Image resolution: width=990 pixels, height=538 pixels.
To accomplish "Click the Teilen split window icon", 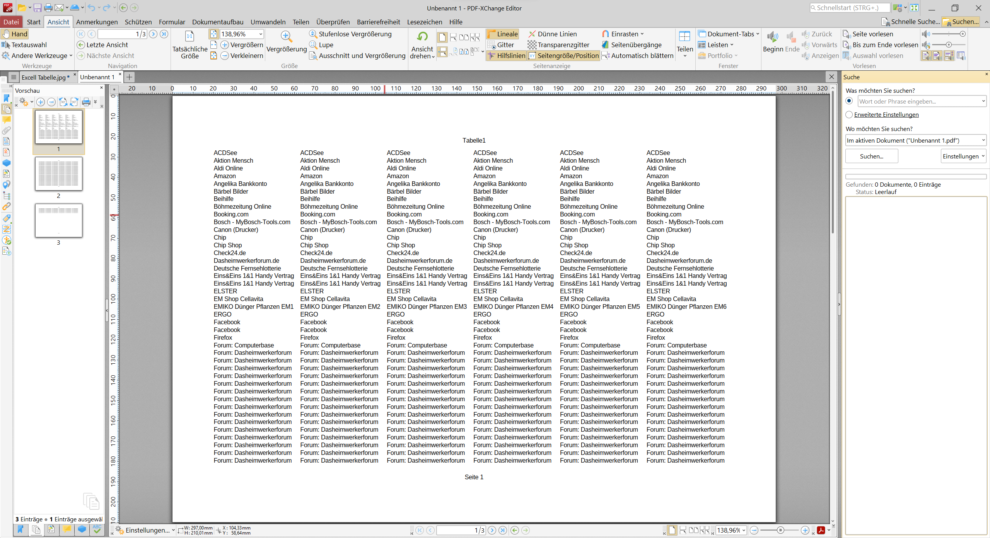I will [684, 37].
